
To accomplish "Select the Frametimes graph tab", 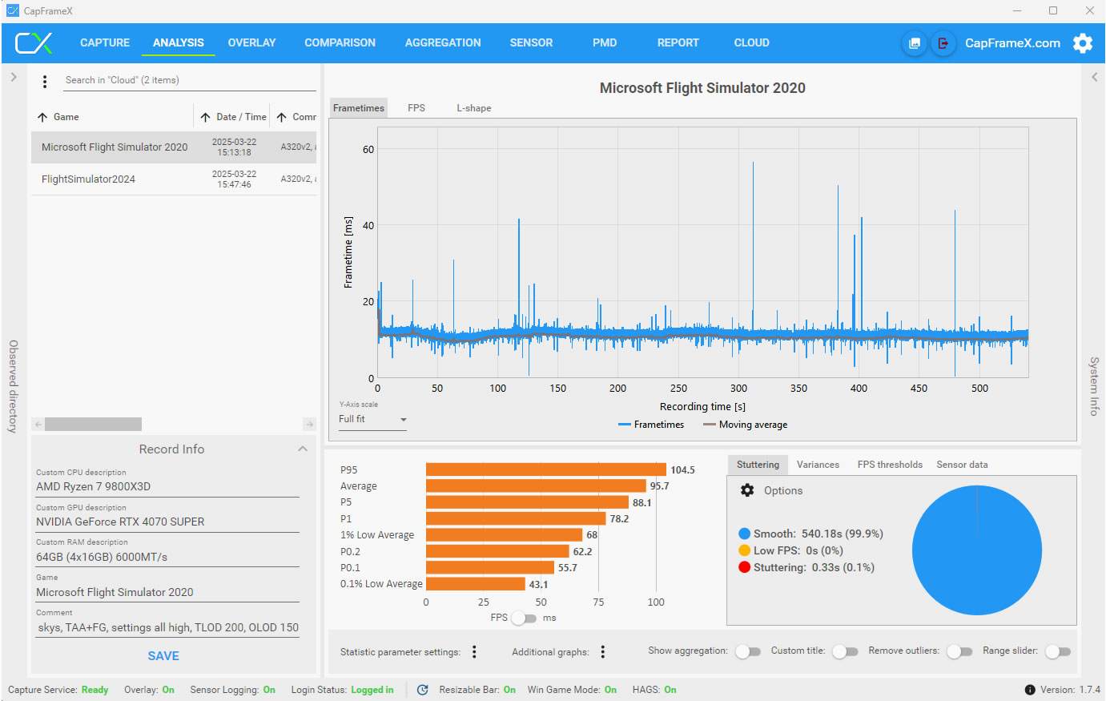I will (359, 108).
